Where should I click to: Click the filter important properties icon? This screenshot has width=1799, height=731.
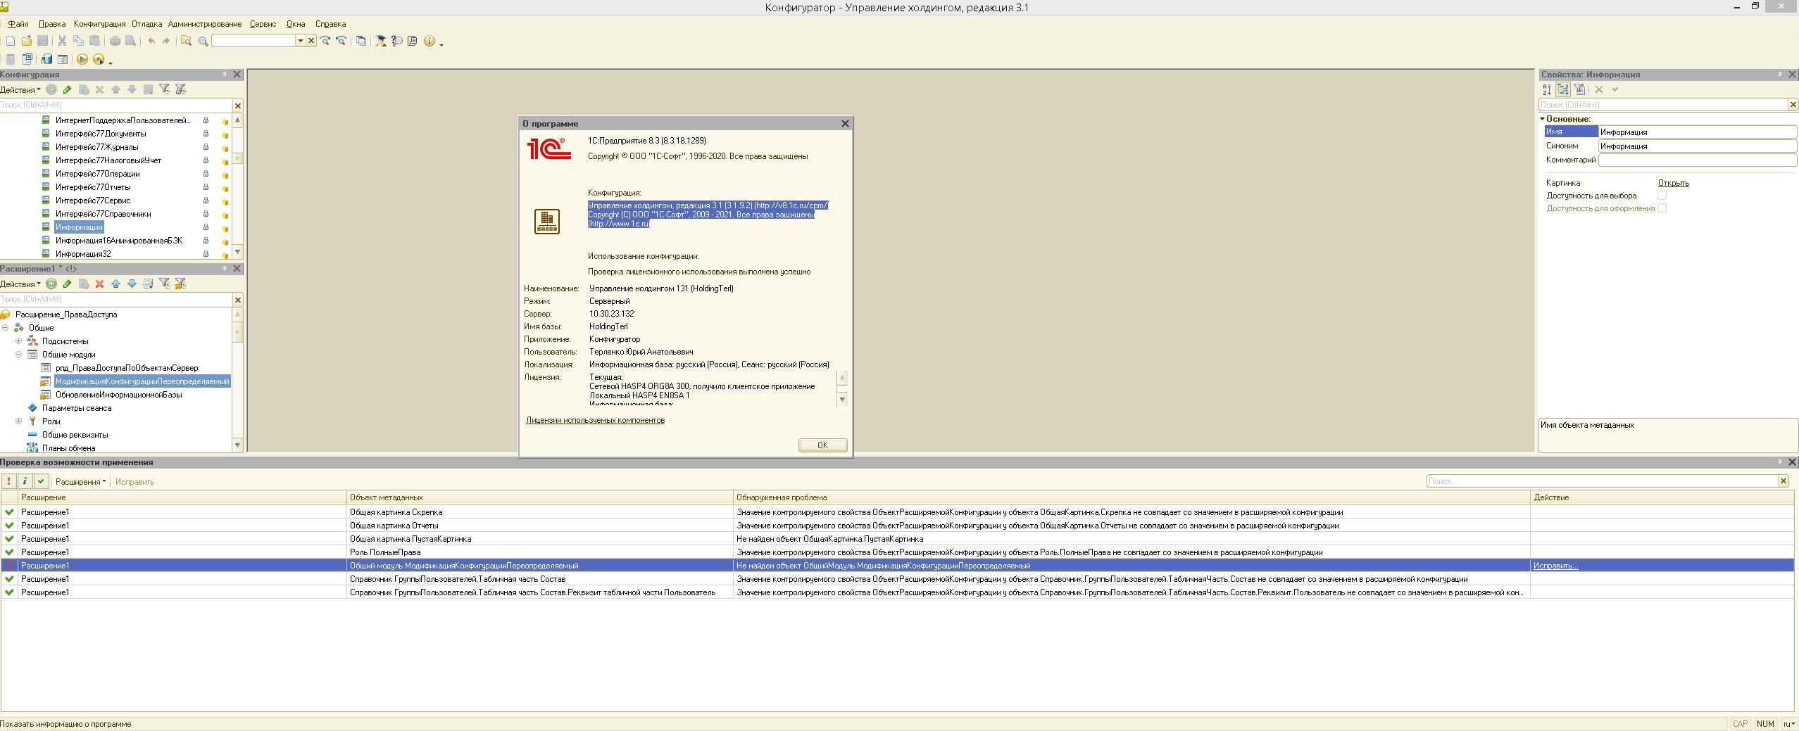click(x=1579, y=89)
